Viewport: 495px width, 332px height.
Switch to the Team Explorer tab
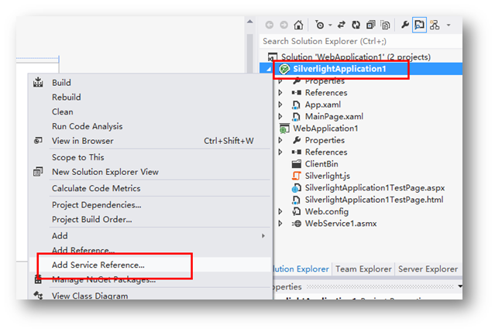point(363,269)
